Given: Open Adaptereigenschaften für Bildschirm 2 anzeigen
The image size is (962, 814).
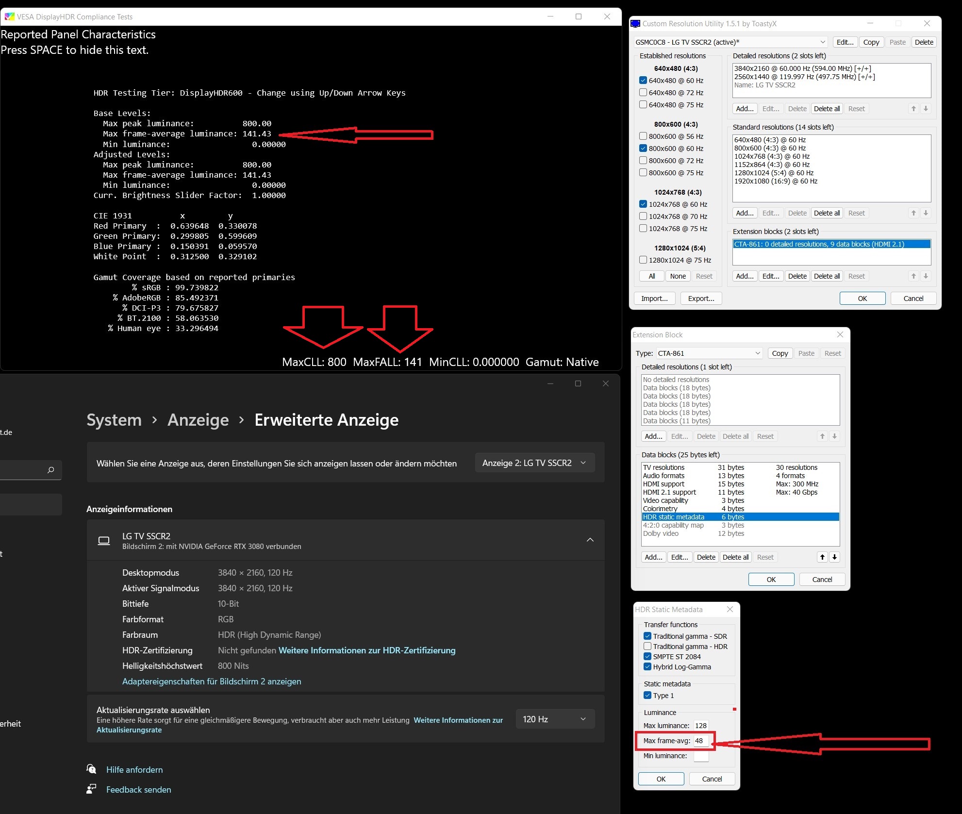Looking at the screenshot, I should pyautogui.click(x=212, y=681).
